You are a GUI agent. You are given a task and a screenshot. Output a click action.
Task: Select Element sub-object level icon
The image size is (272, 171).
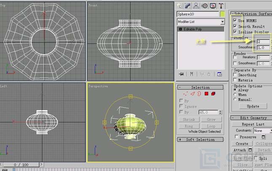click(x=213, y=94)
